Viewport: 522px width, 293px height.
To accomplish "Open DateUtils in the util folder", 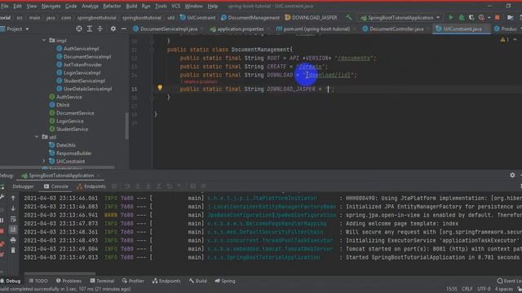I will pos(65,145).
